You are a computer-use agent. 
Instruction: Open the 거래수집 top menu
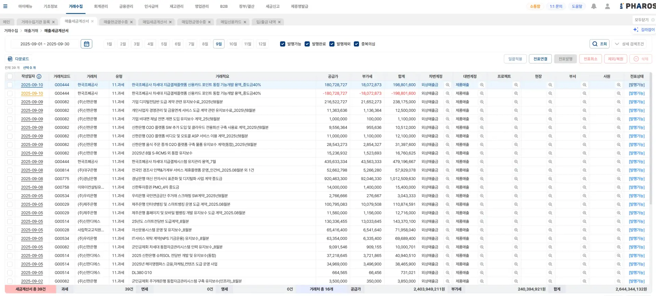[x=76, y=6]
